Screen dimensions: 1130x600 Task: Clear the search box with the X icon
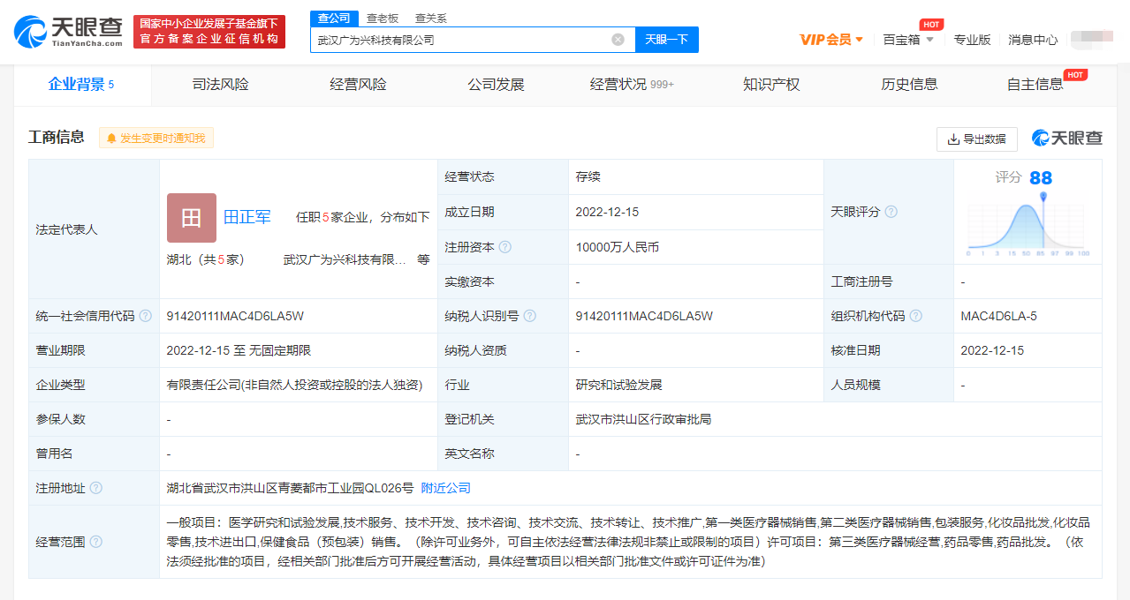618,40
